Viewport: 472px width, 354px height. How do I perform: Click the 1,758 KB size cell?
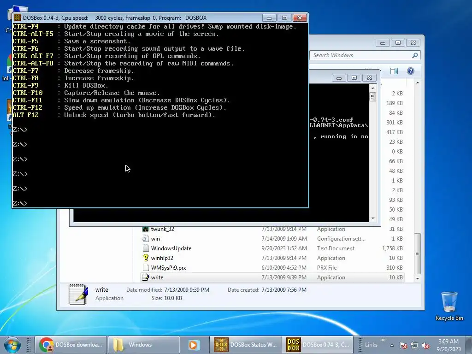[392, 248]
